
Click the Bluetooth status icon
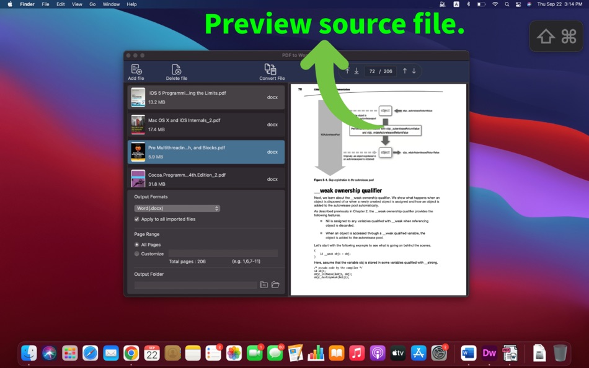[x=469, y=4]
